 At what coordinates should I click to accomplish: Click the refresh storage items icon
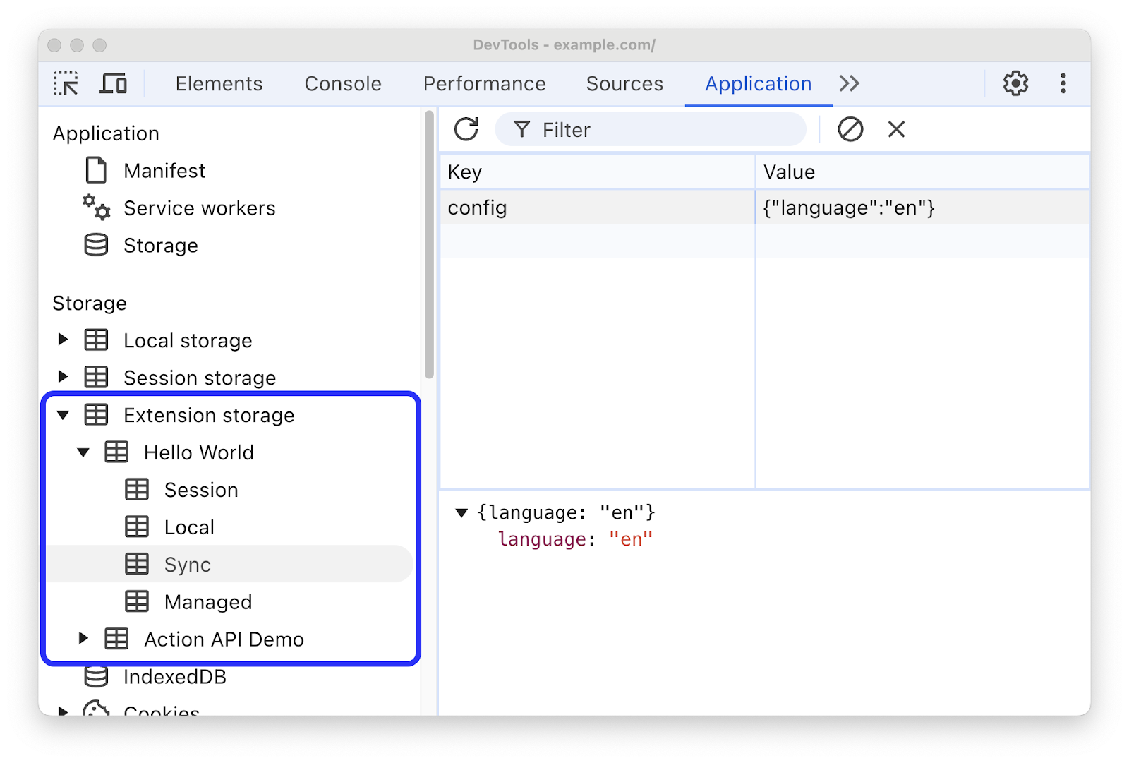tap(466, 129)
